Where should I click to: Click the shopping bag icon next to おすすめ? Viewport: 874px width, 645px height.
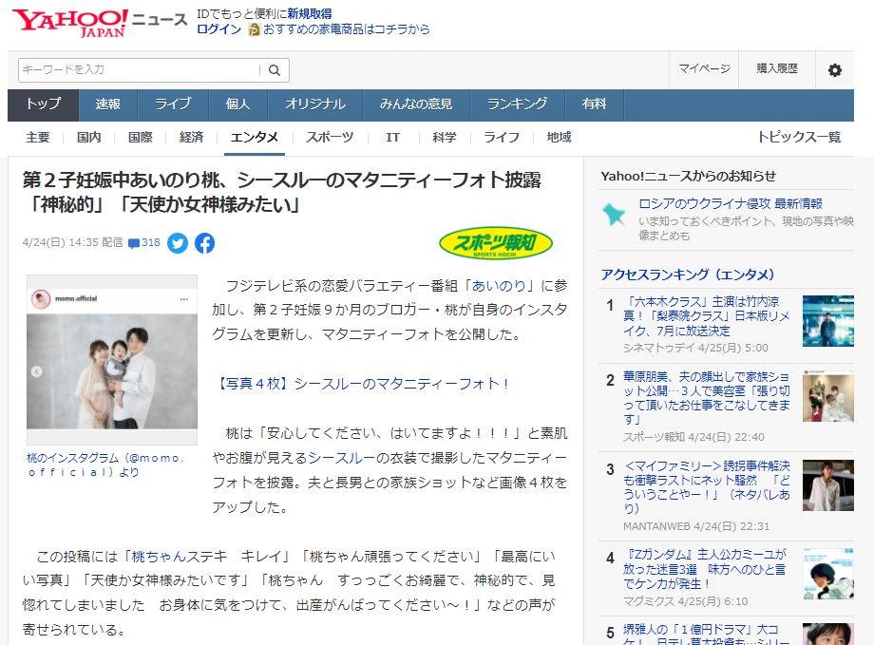point(255,29)
